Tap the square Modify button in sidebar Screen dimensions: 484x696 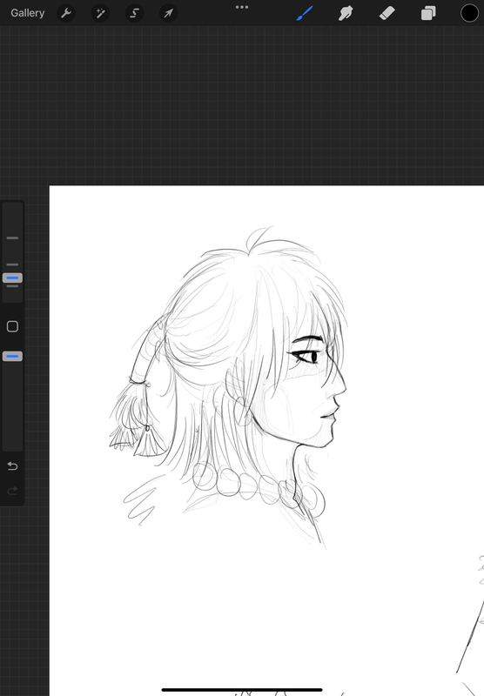point(12,326)
